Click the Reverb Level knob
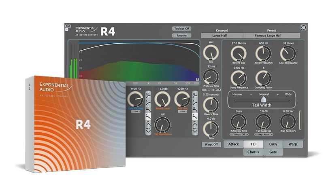The height and width of the screenshot is (182, 324). [163, 99]
